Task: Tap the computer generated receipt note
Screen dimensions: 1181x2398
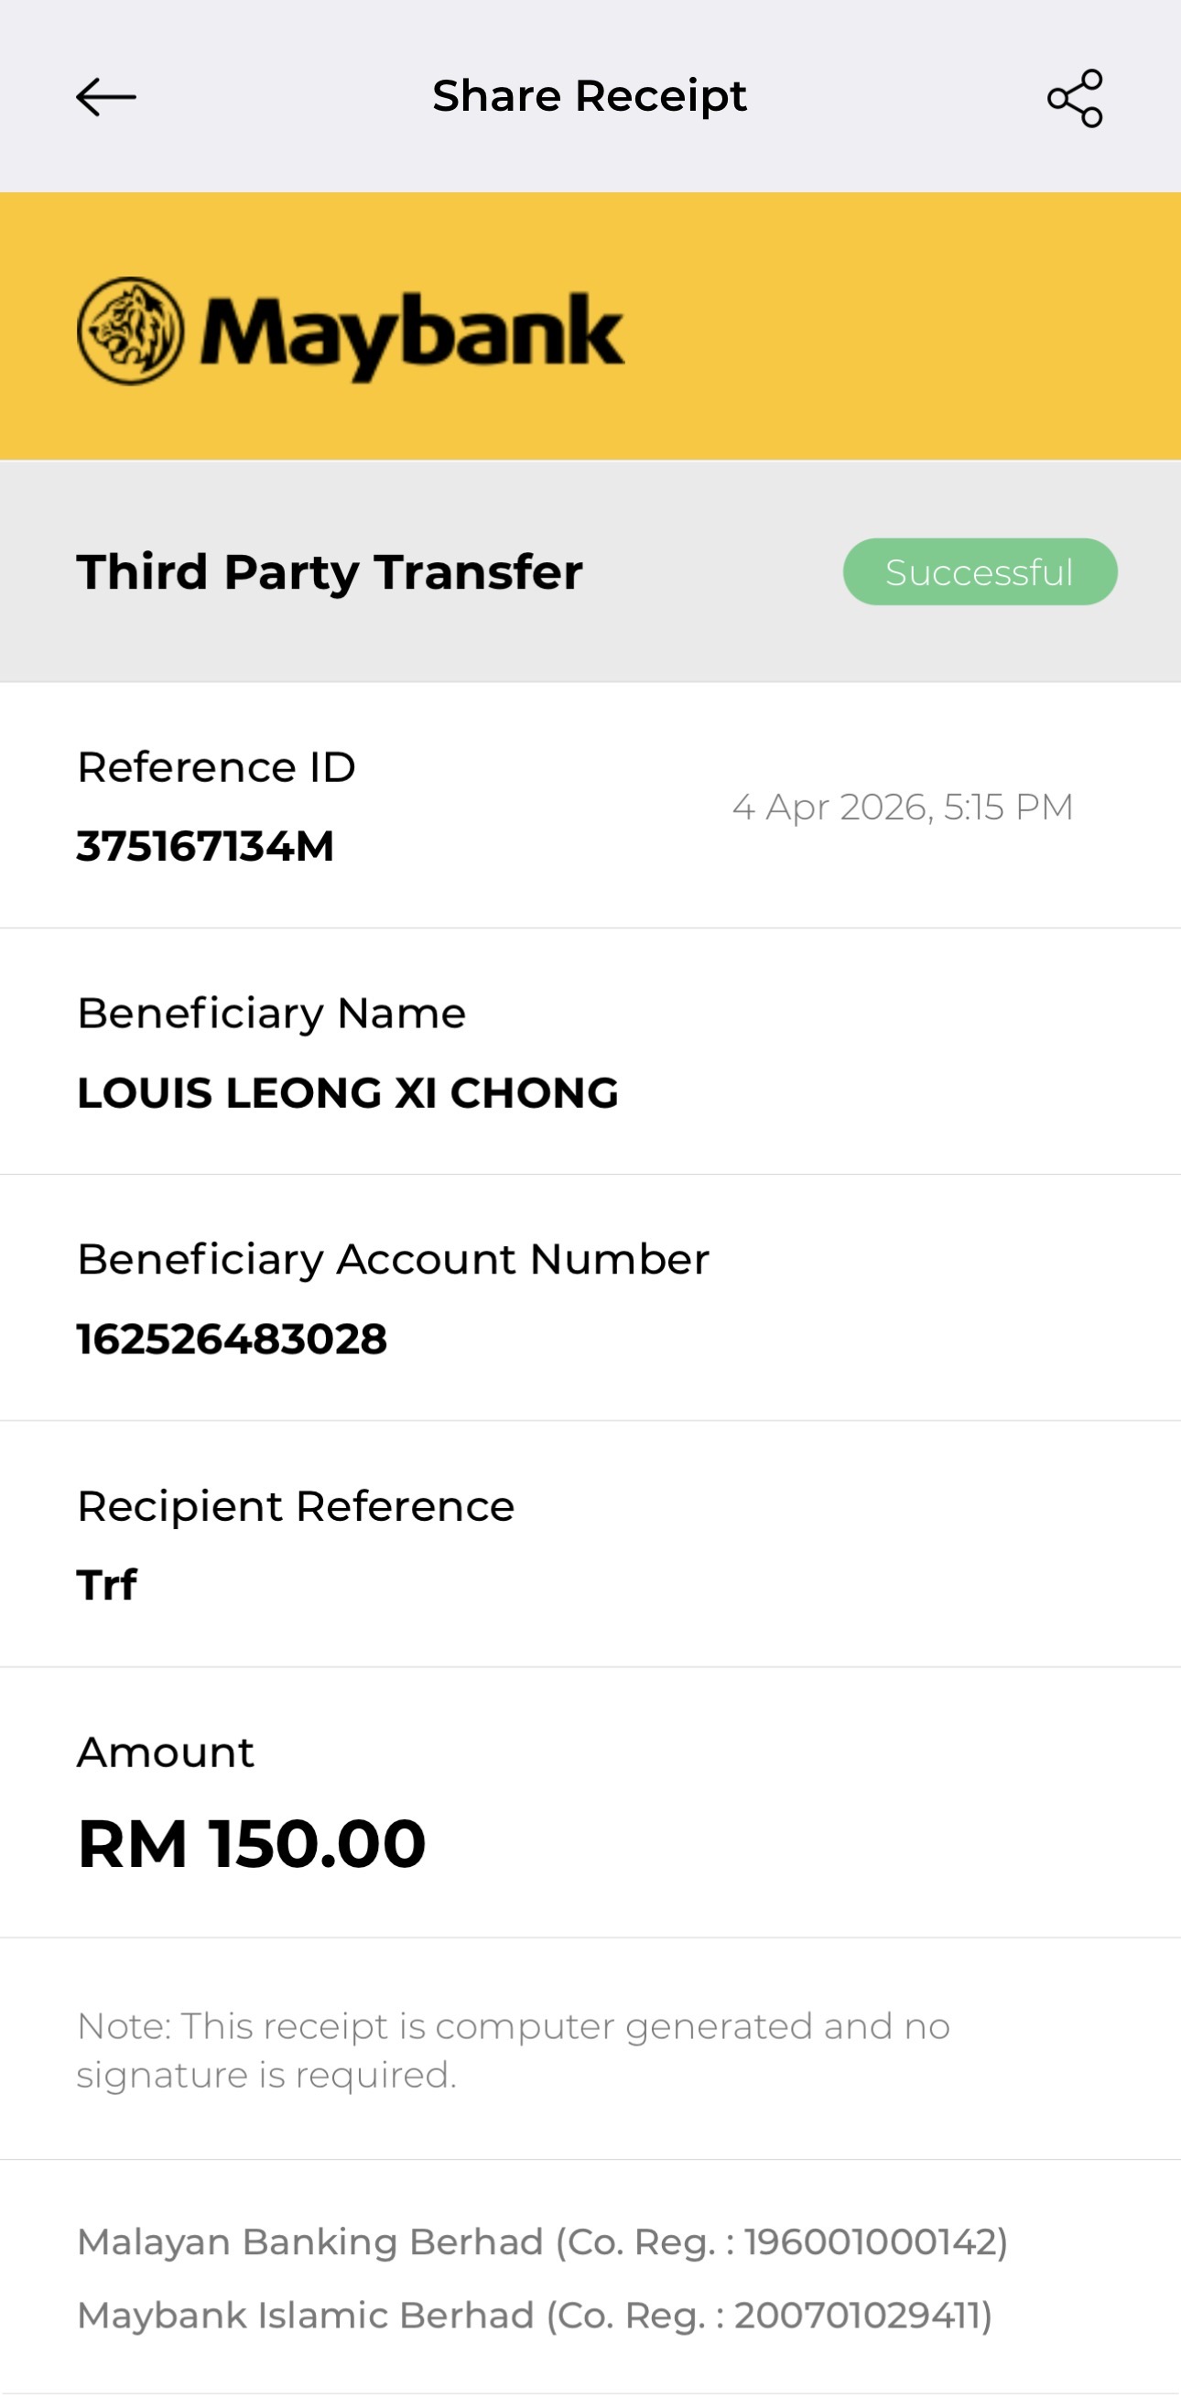Action: (x=513, y=2050)
